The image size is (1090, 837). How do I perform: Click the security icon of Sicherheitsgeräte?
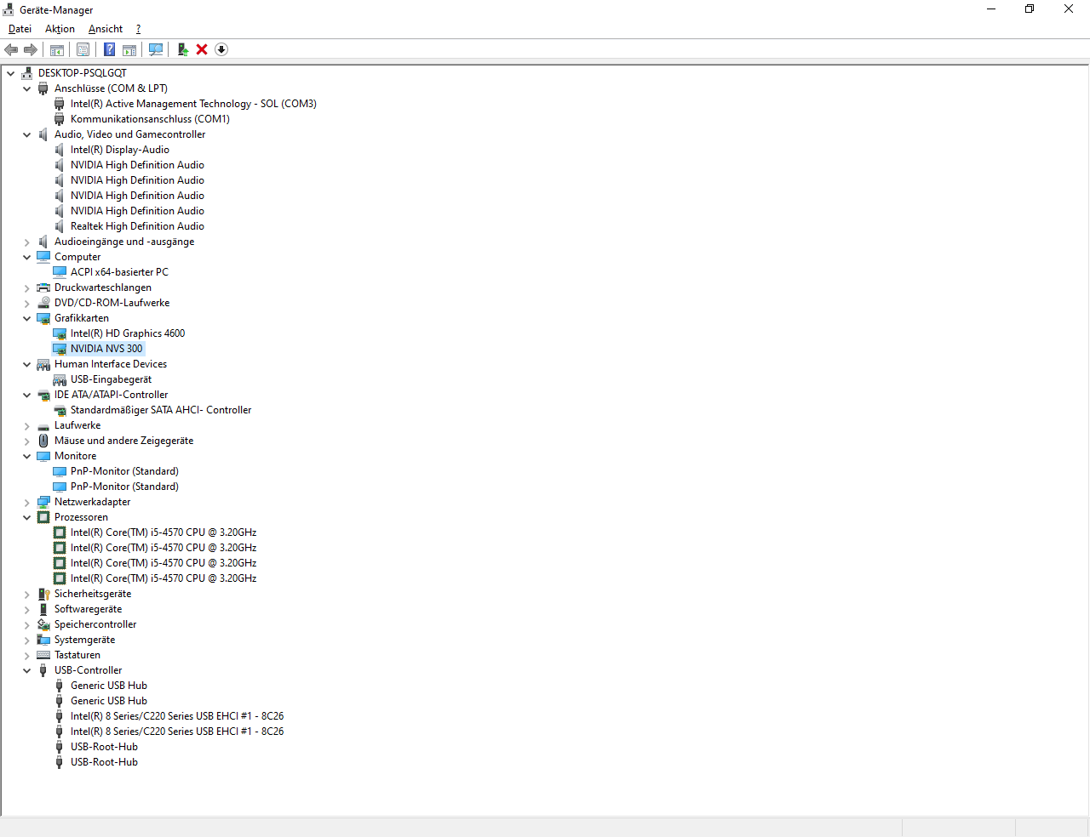click(43, 594)
